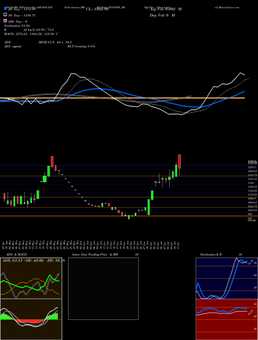
Task: Click the 1293.5 price axis label
Action: 252,167
